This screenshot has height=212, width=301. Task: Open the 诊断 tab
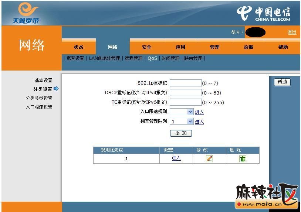248,47
